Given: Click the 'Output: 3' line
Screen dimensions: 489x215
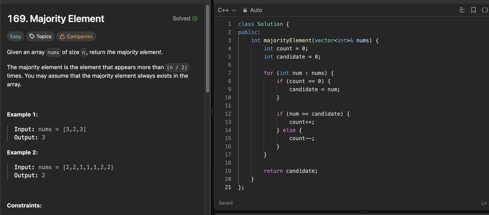Looking at the screenshot, I should click(30, 137).
